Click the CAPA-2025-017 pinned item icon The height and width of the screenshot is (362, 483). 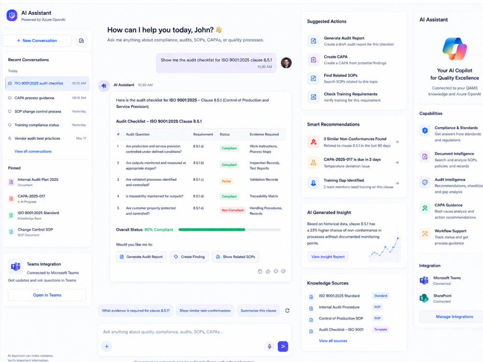[12, 199]
